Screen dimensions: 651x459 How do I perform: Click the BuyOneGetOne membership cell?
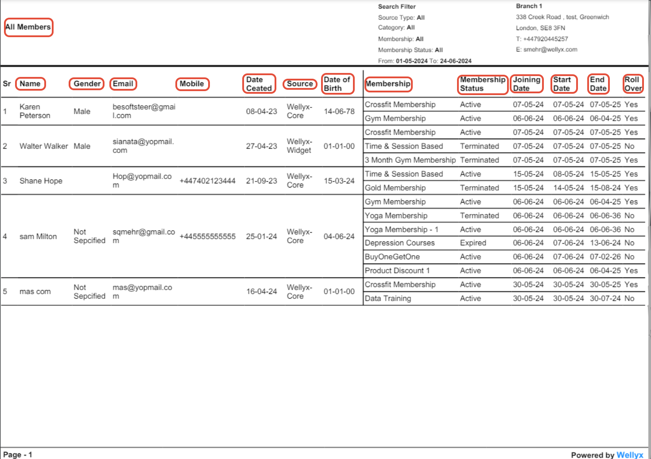coord(392,257)
